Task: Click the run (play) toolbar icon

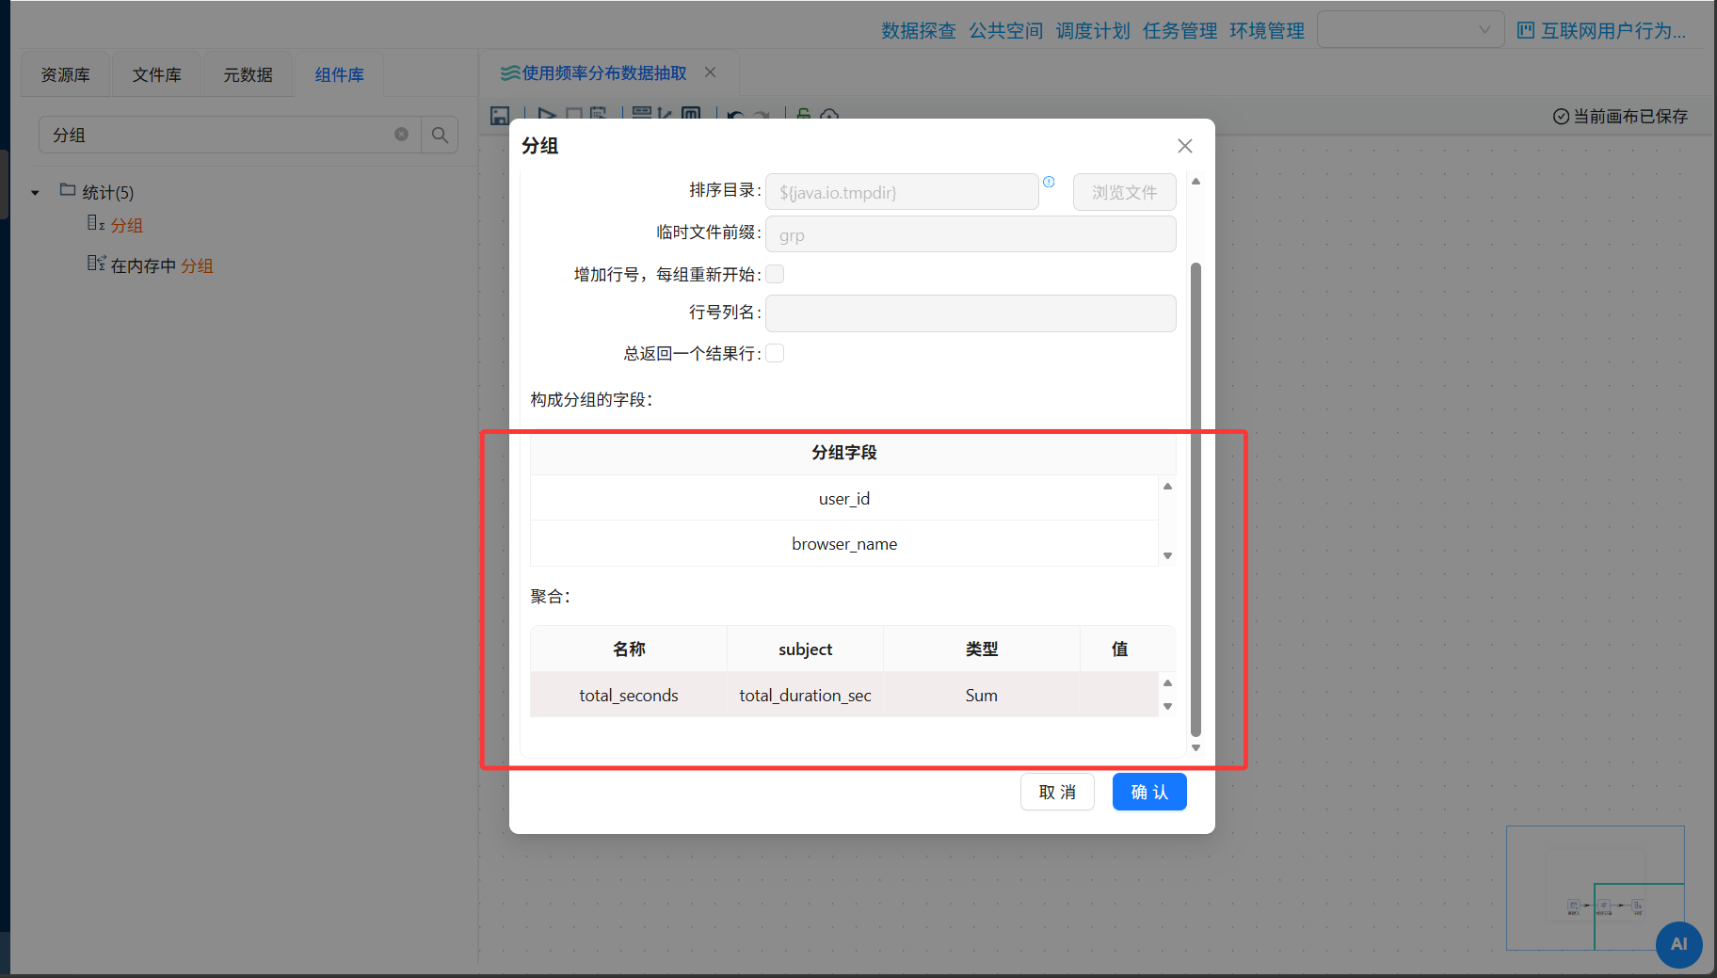Action: [x=547, y=116]
